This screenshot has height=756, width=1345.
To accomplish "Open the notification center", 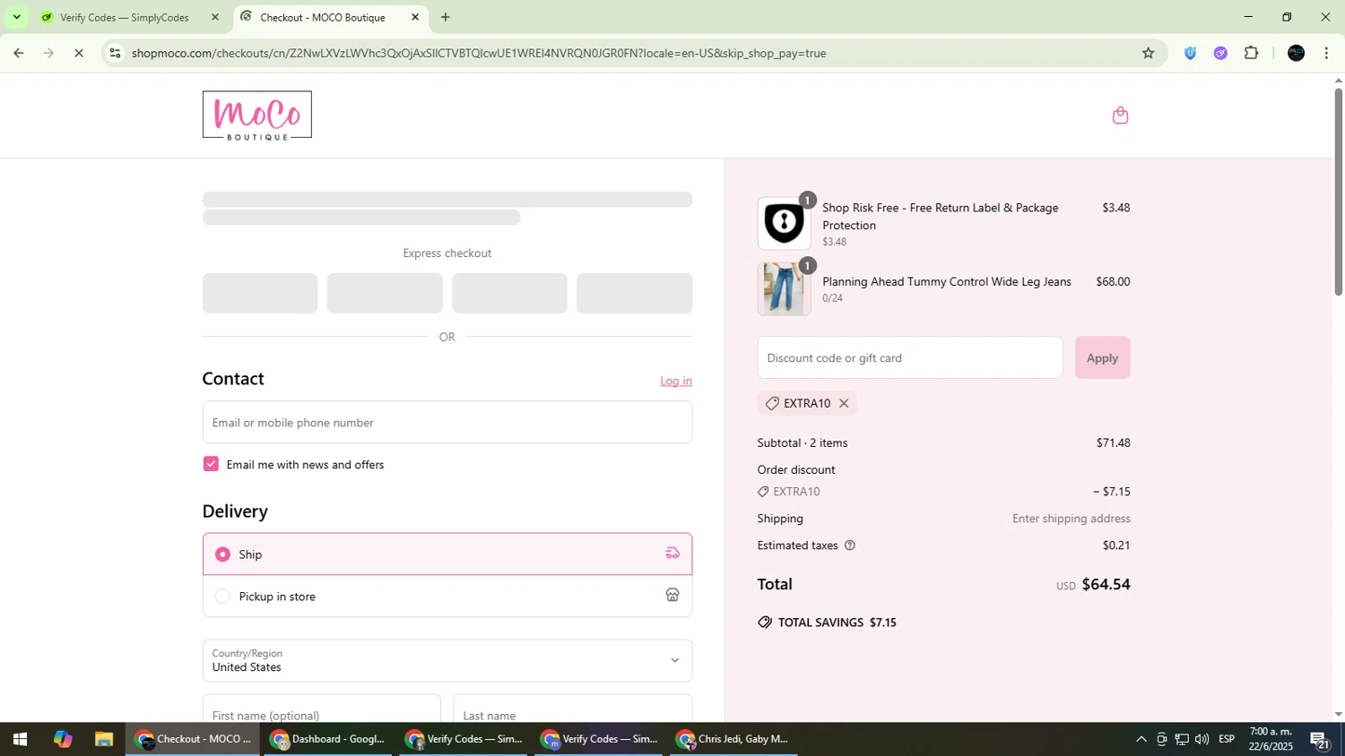I will pos(1320,739).
